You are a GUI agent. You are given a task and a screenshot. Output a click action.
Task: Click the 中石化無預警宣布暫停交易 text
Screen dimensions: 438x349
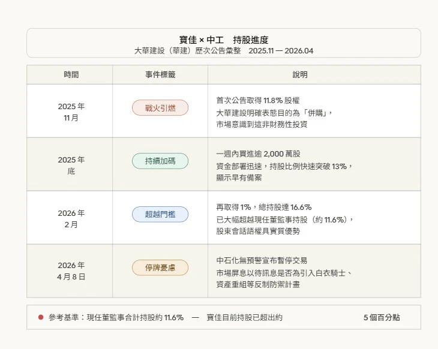click(x=262, y=260)
